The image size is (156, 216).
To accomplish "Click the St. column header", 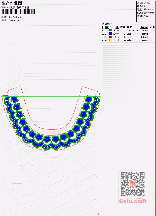I will 117,27.
